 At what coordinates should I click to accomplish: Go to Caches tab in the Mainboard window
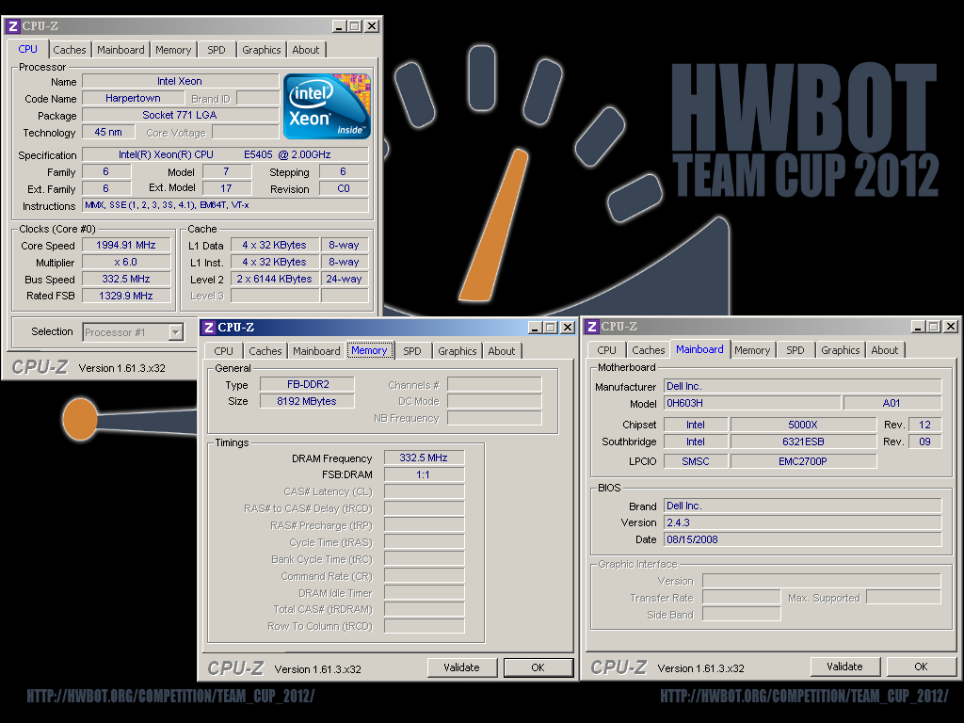coord(648,350)
